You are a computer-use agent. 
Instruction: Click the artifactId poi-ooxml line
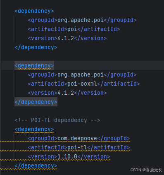click(x=84, y=84)
